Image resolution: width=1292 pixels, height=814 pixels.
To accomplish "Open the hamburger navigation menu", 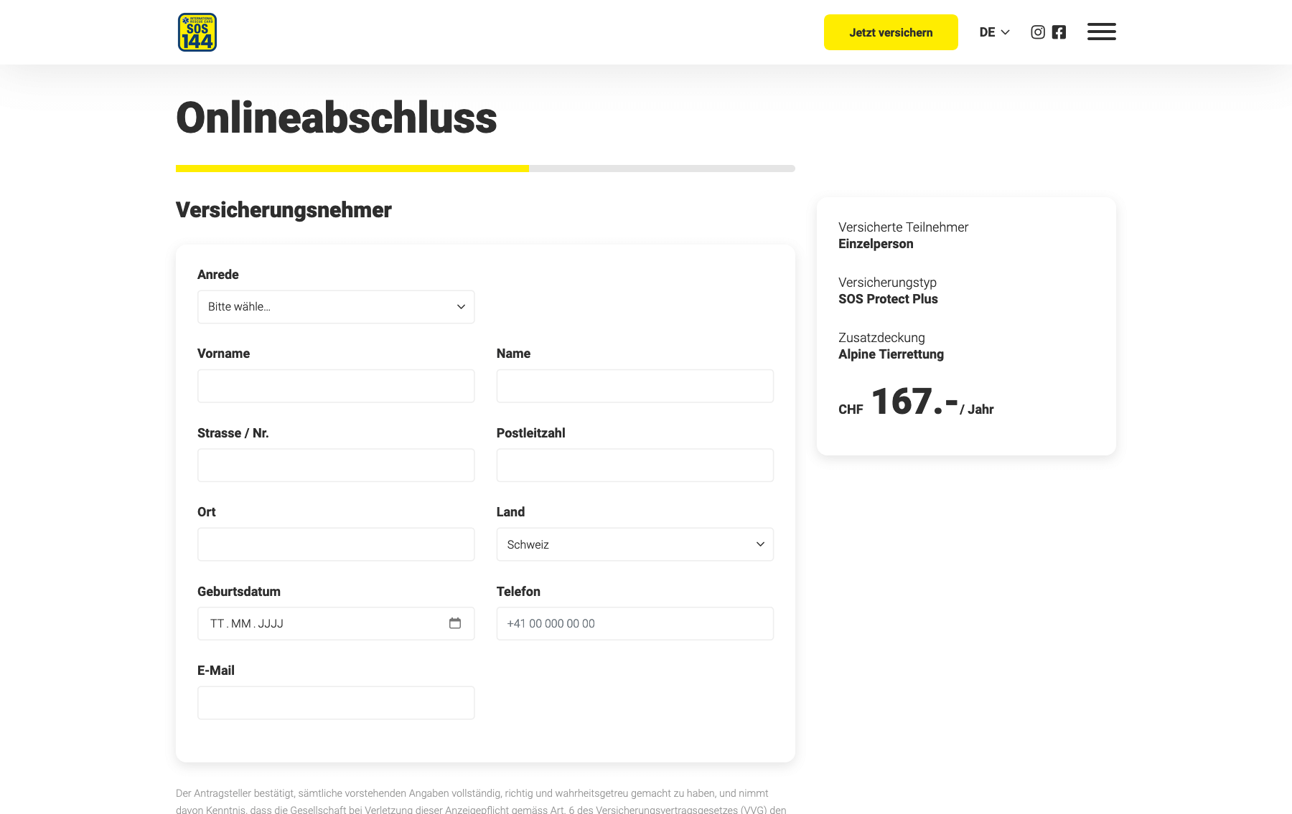I will (x=1101, y=32).
